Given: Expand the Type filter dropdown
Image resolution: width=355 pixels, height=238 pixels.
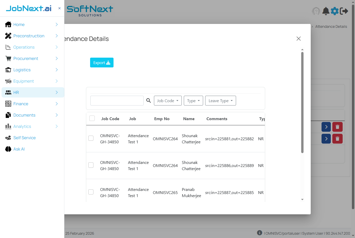Looking at the screenshot, I should 193,101.
